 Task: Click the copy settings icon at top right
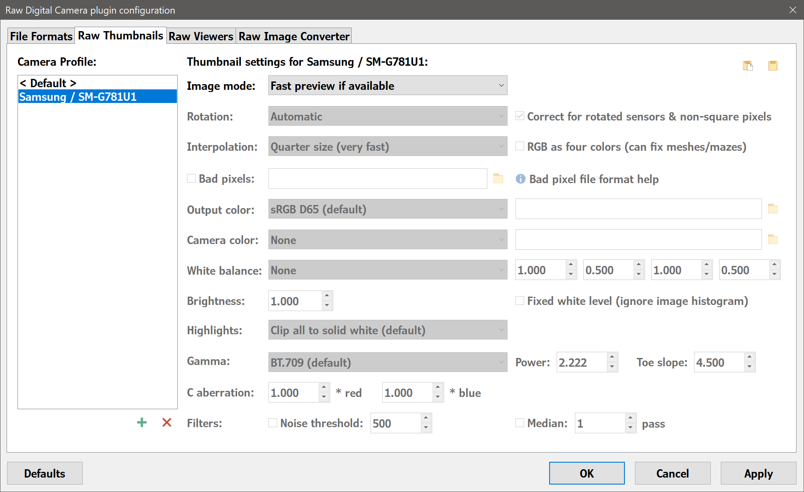coord(748,66)
